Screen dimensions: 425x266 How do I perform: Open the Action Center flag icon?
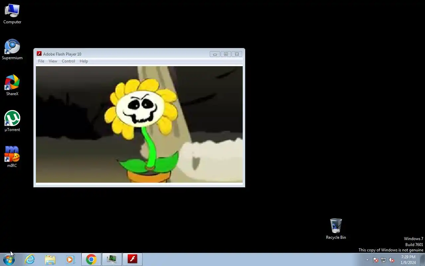tap(376, 260)
